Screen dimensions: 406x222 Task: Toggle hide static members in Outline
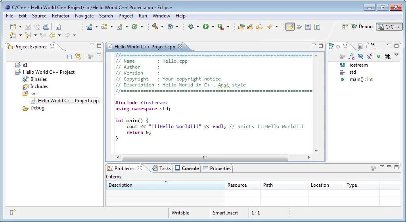point(370,56)
